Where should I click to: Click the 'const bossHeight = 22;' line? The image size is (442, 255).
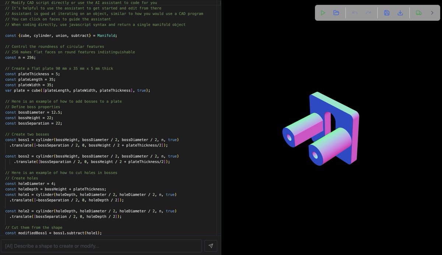(29, 118)
